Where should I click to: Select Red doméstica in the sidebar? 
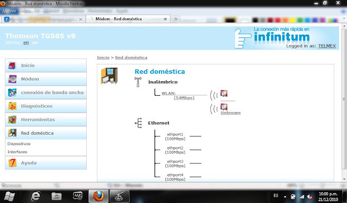point(46,133)
